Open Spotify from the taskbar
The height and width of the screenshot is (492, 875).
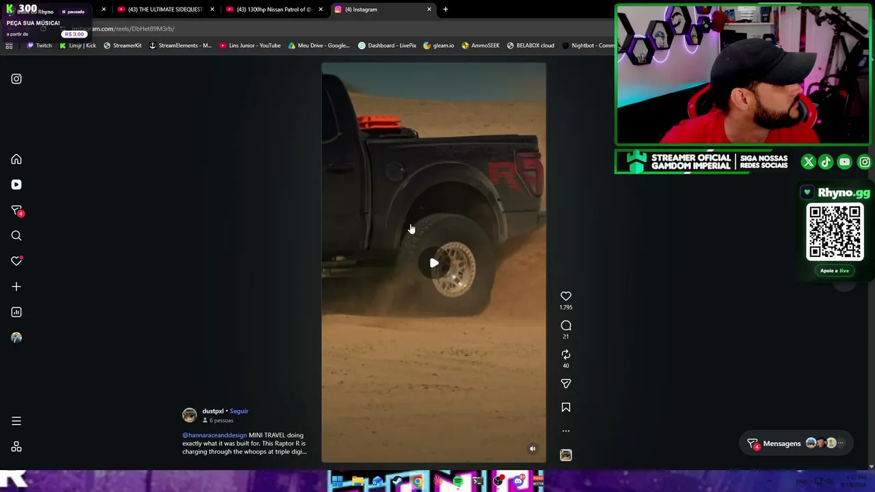tap(457, 482)
